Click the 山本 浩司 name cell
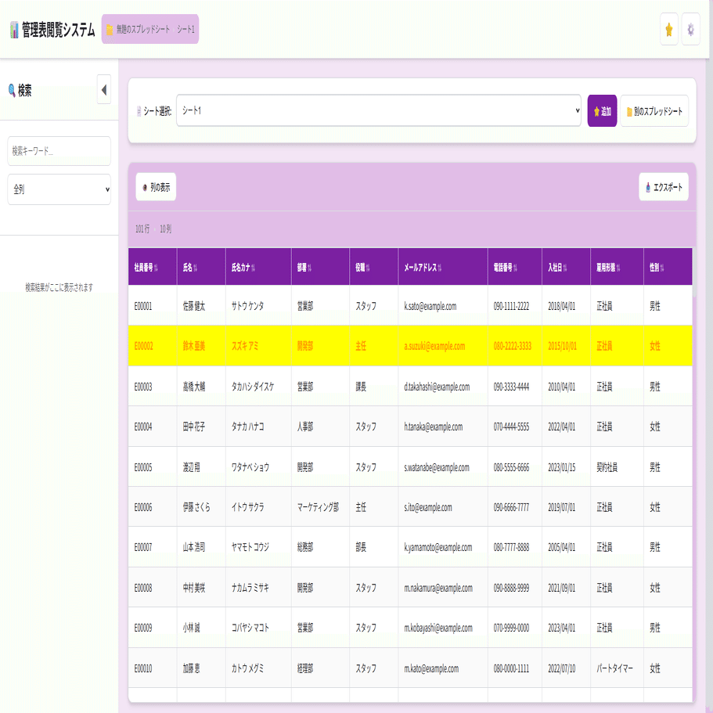 coord(201,547)
